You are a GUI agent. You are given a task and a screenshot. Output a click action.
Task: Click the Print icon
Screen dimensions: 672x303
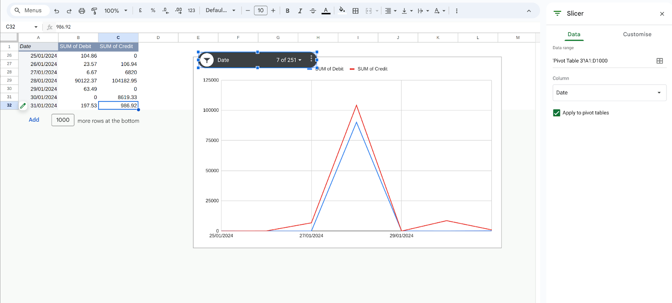[x=82, y=11]
